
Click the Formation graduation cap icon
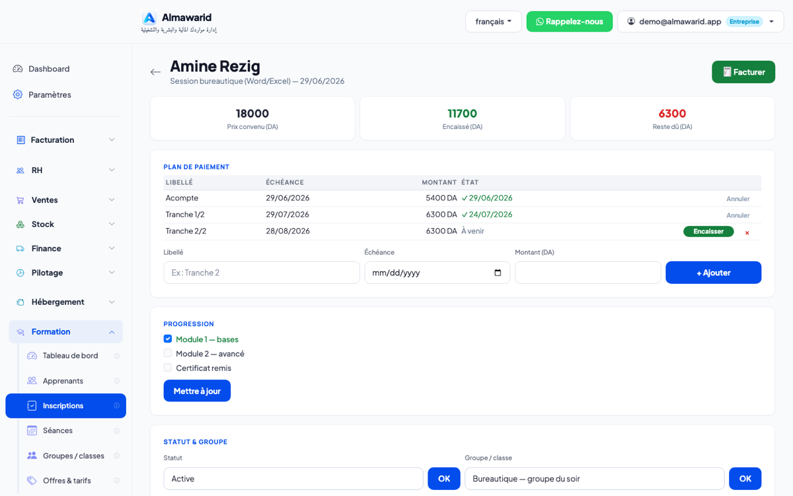[x=20, y=332]
